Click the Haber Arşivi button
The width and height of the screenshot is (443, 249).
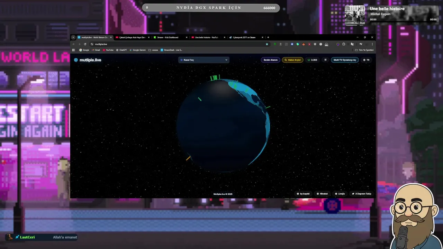tap(293, 60)
